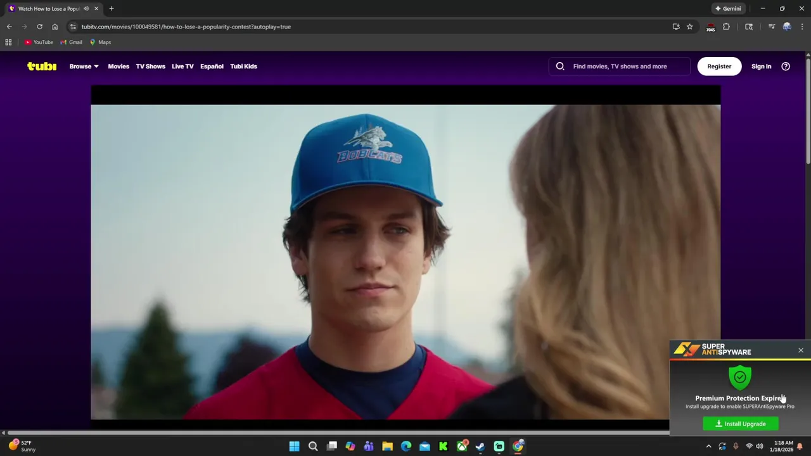This screenshot has width=811, height=456.
Task: Open the YouTube bookmark
Action: point(39,42)
